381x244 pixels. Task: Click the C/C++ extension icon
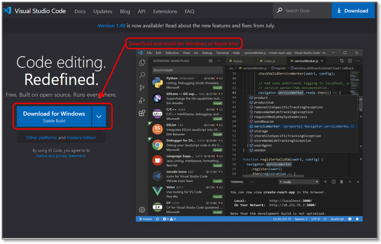click(157, 114)
